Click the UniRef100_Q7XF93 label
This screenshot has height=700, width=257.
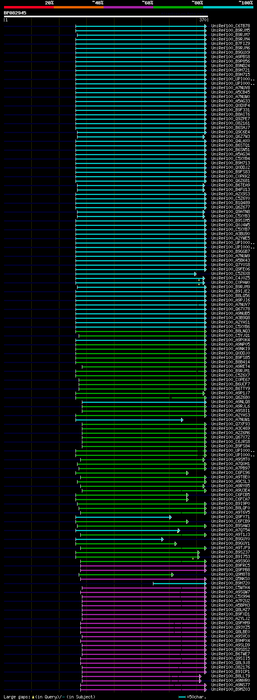pos(230,424)
